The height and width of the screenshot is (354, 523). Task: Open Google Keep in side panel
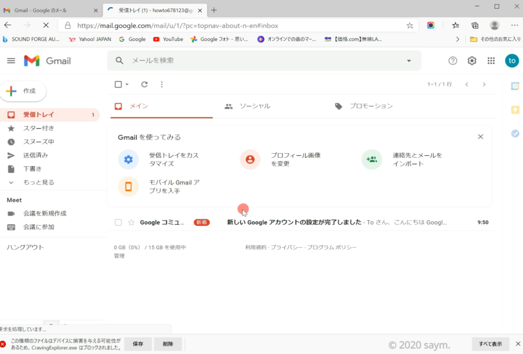point(515,110)
